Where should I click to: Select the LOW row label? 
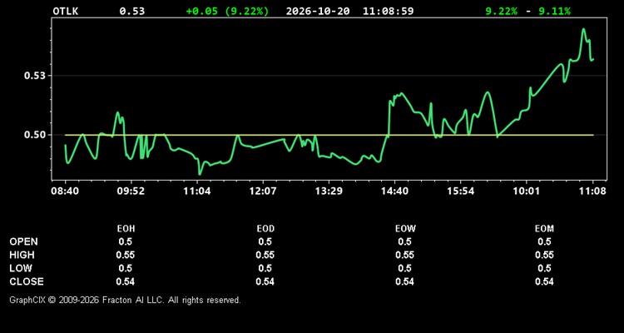[x=21, y=268]
